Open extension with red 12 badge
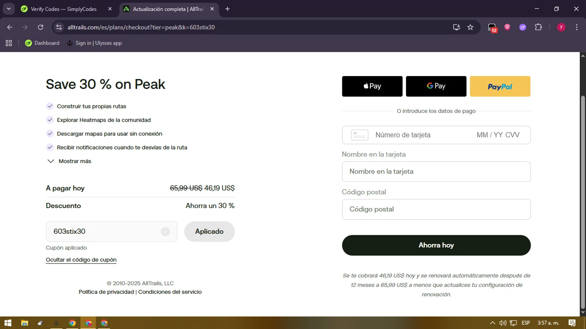586x329 pixels. pyautogui.click(x=492, y=28)
